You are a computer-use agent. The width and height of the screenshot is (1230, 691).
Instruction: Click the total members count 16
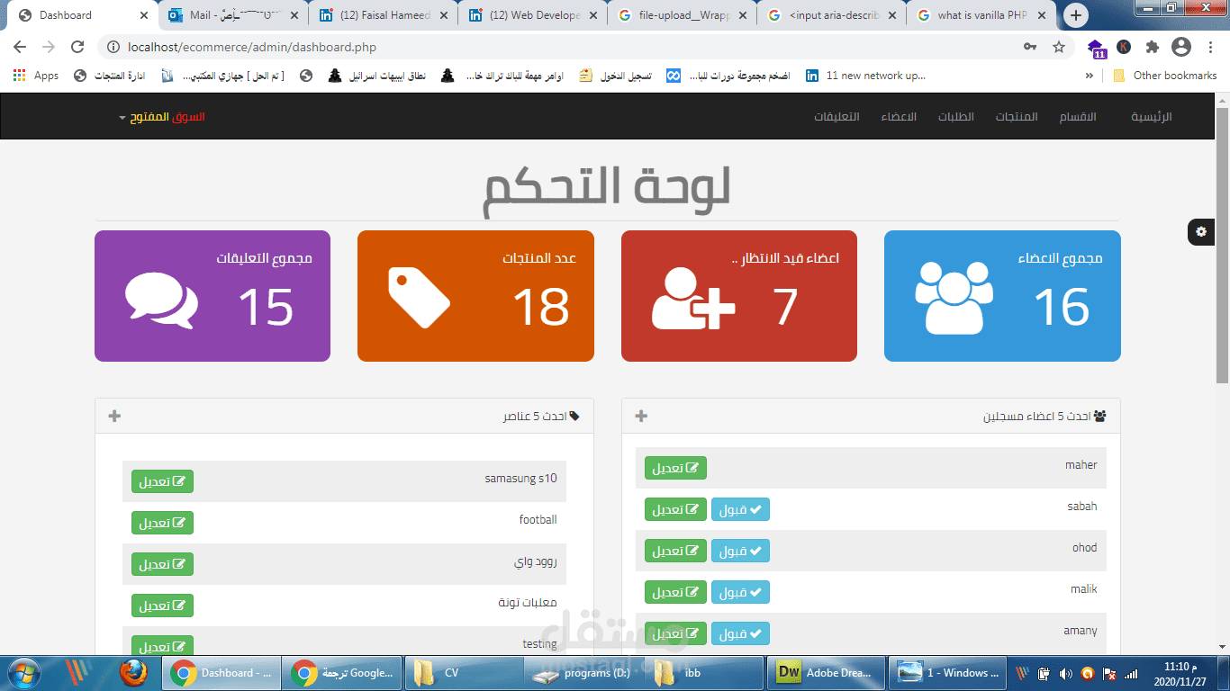[x=1062, y=306]
